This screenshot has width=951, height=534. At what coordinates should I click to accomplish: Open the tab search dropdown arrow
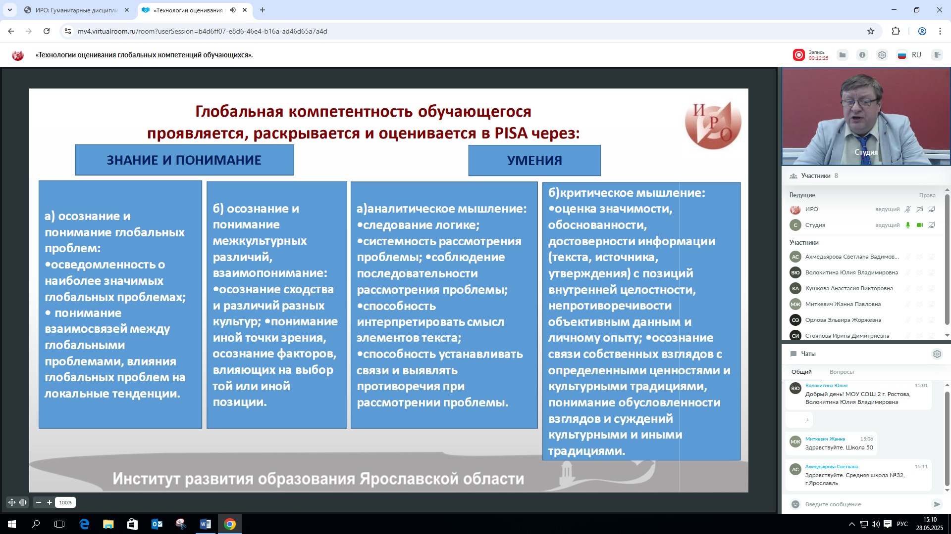[x=9, y=10]
